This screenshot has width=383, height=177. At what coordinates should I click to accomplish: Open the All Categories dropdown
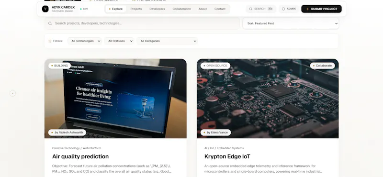click(x=167, y=41)
